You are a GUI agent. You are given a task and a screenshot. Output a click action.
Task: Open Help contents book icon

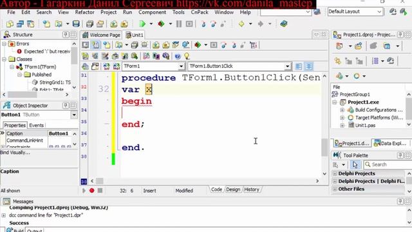pyautogui.click(x=283, y=24)
